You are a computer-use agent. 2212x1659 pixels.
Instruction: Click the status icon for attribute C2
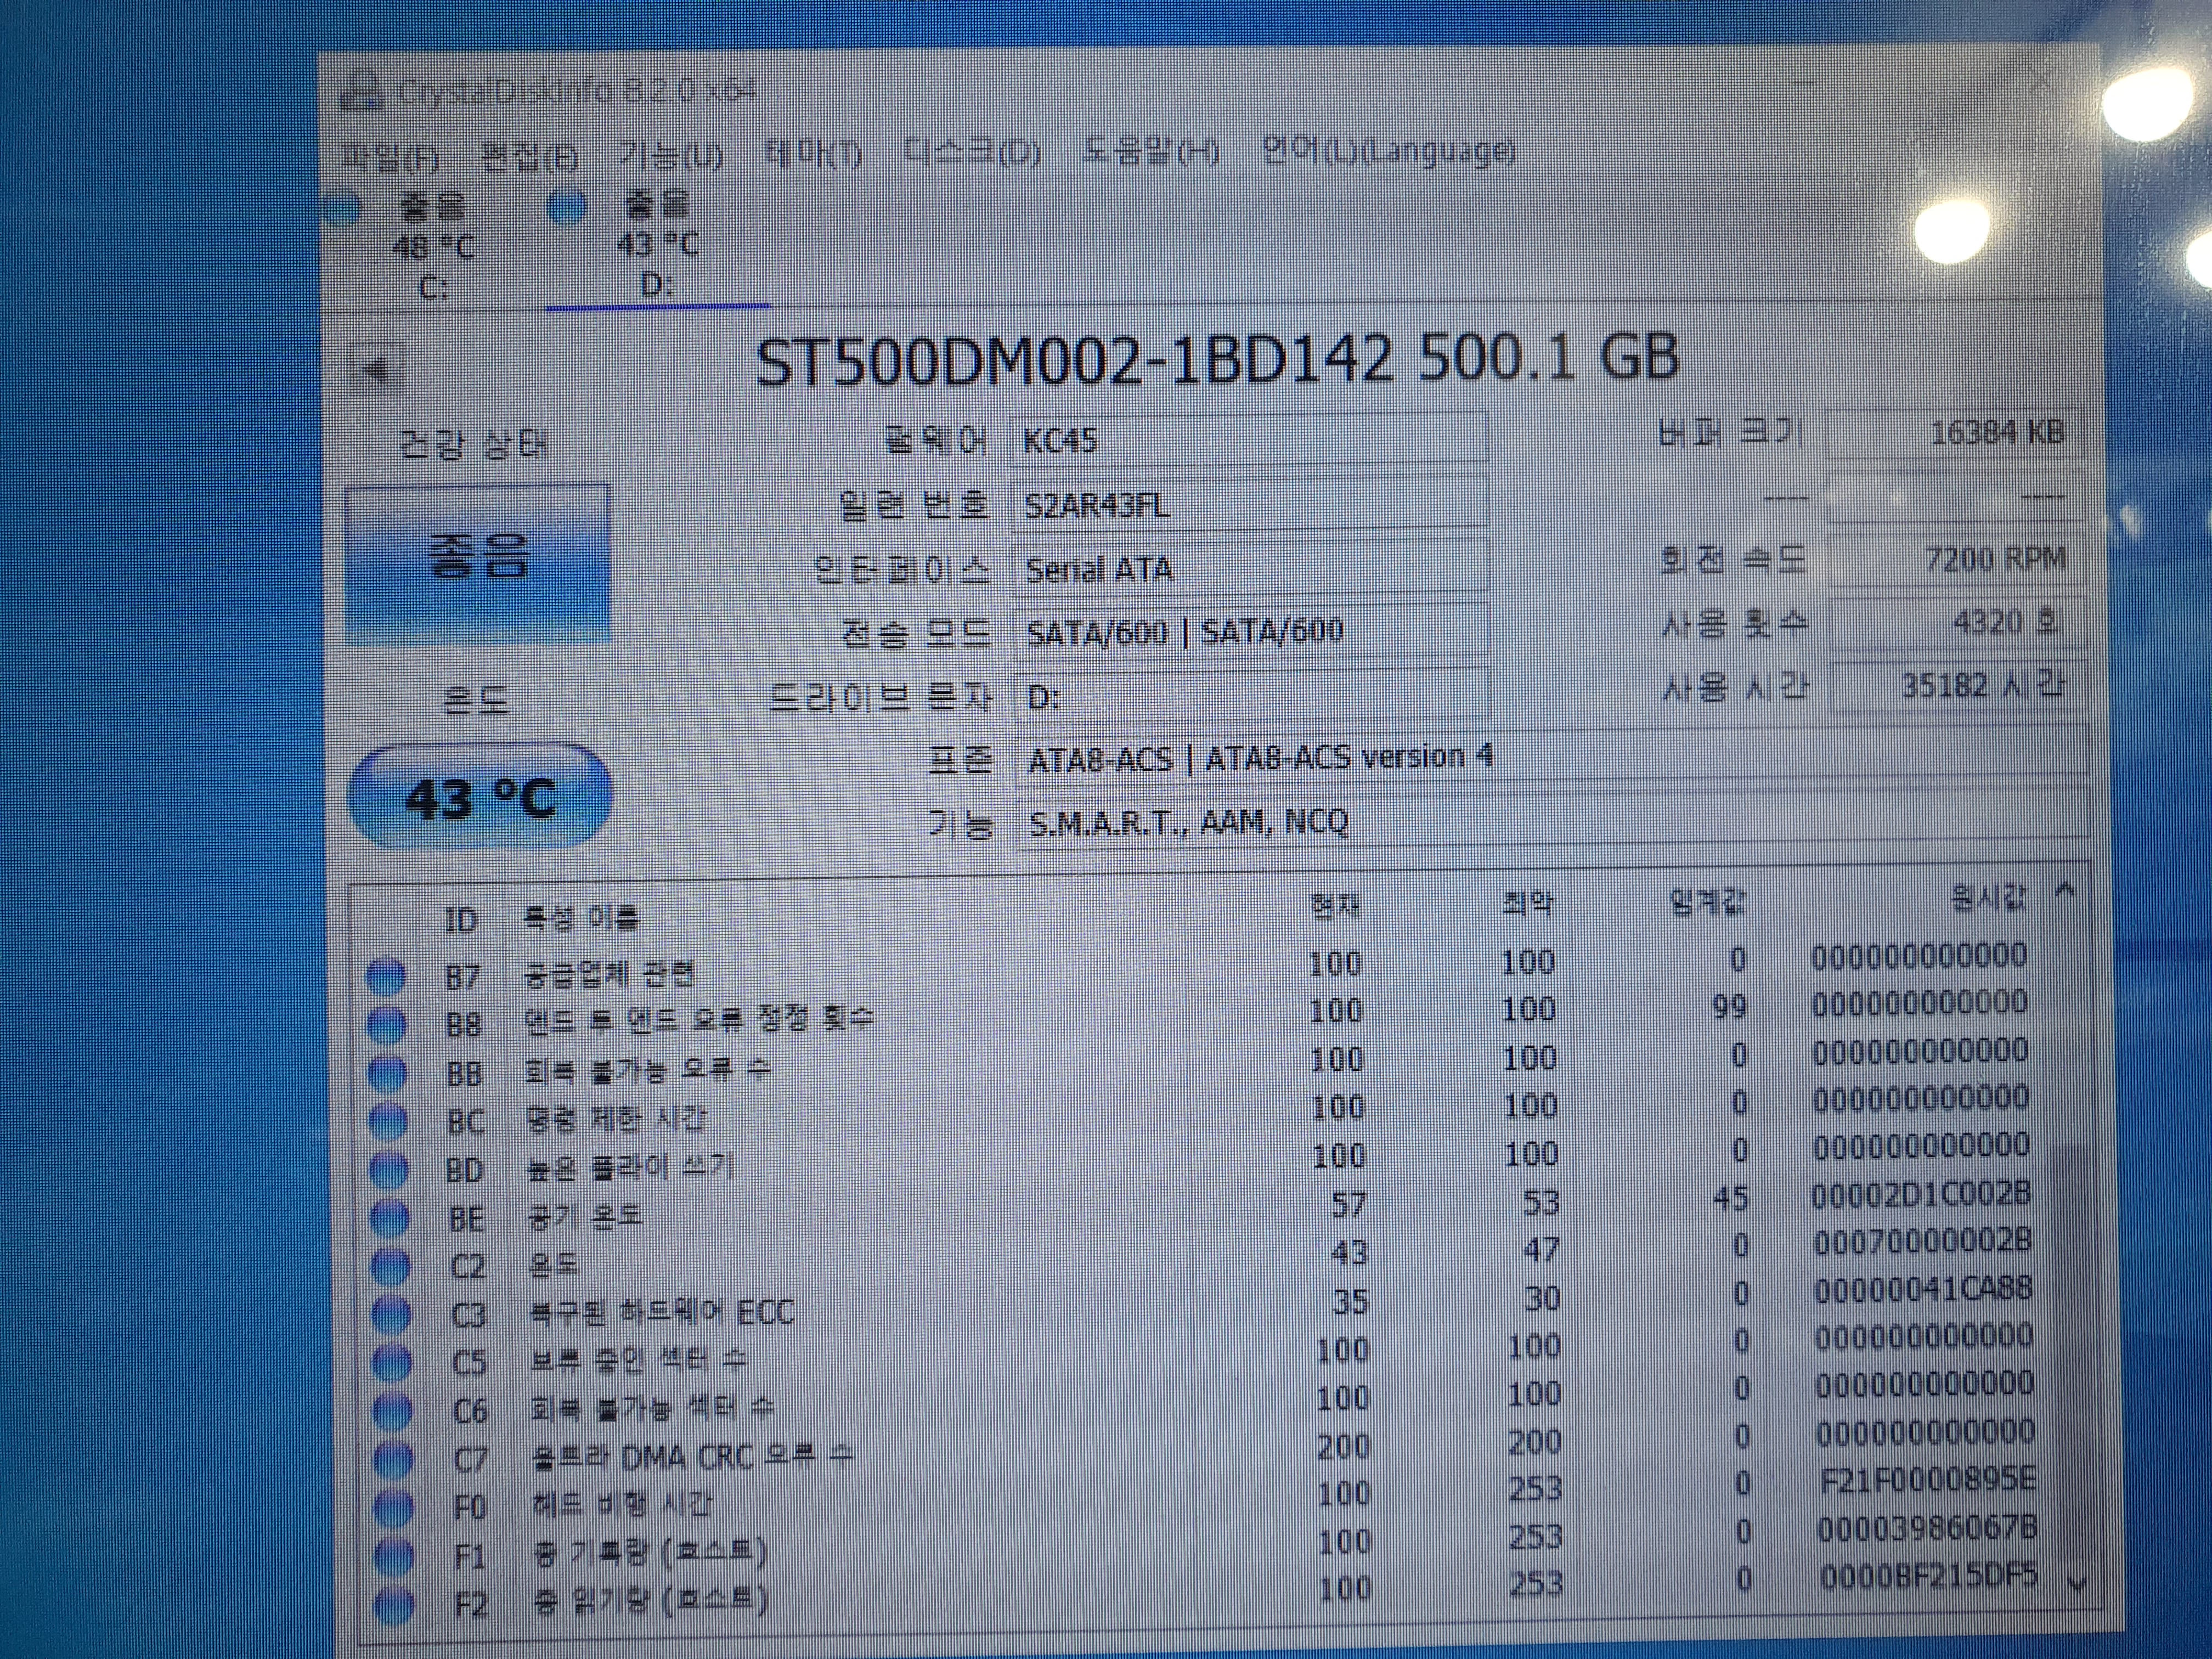coord(390,1267)
